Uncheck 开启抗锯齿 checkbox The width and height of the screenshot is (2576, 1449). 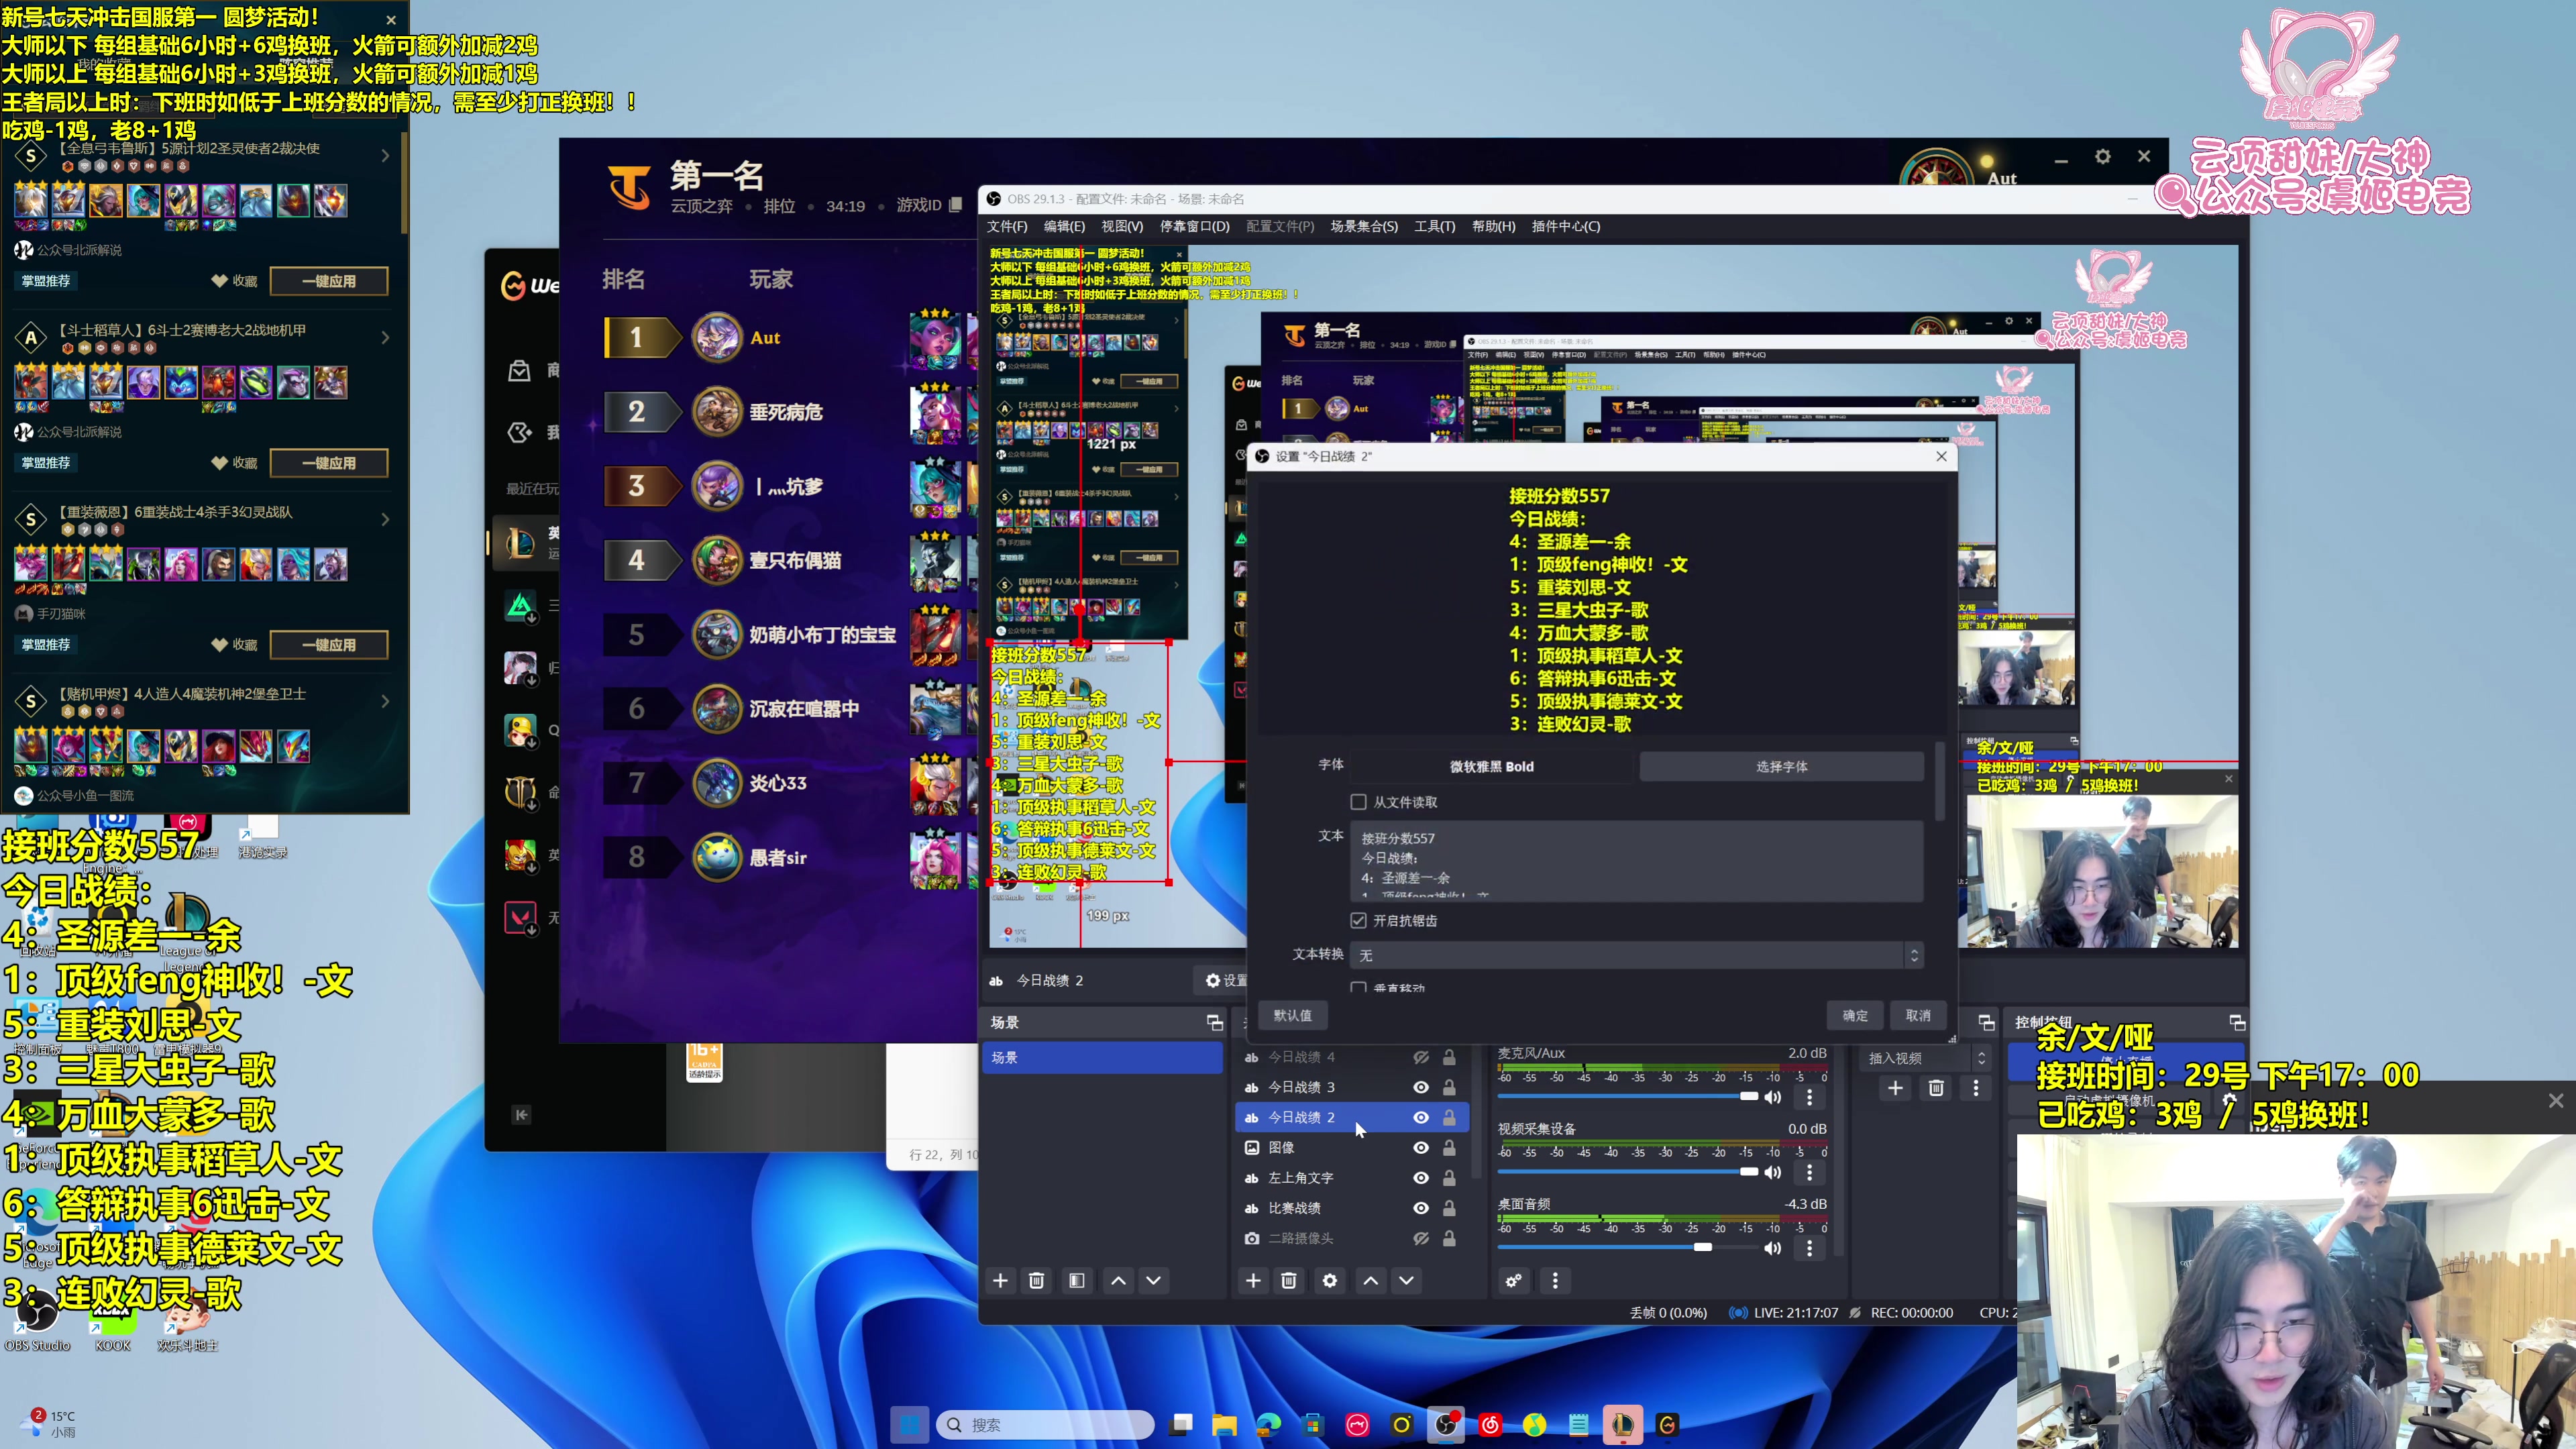(1358, 920)
